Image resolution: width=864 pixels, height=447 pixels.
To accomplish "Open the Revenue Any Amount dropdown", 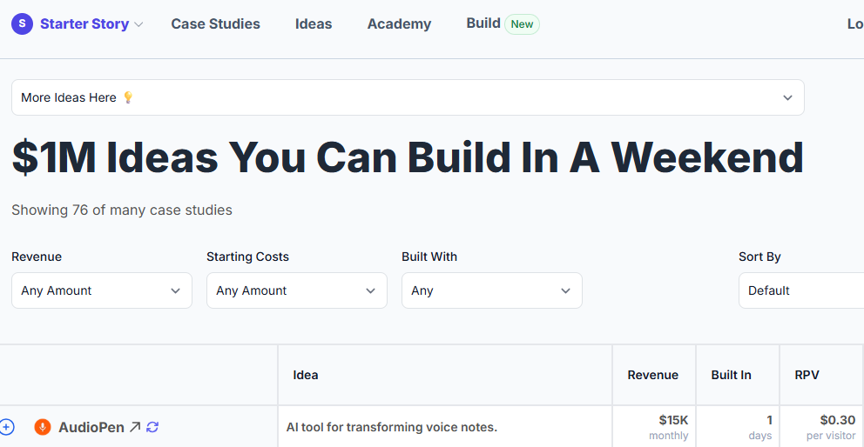I will click(102, 290).
